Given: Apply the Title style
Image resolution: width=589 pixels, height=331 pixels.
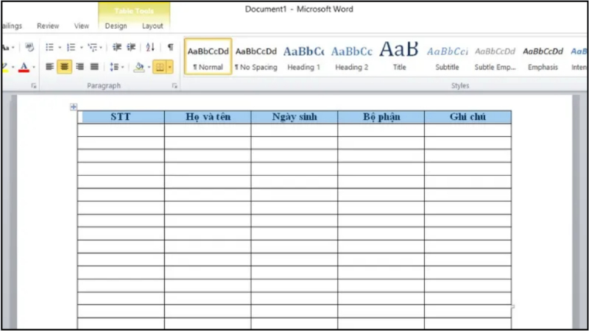Looking at the screenshot, I should tap(399, 57).
